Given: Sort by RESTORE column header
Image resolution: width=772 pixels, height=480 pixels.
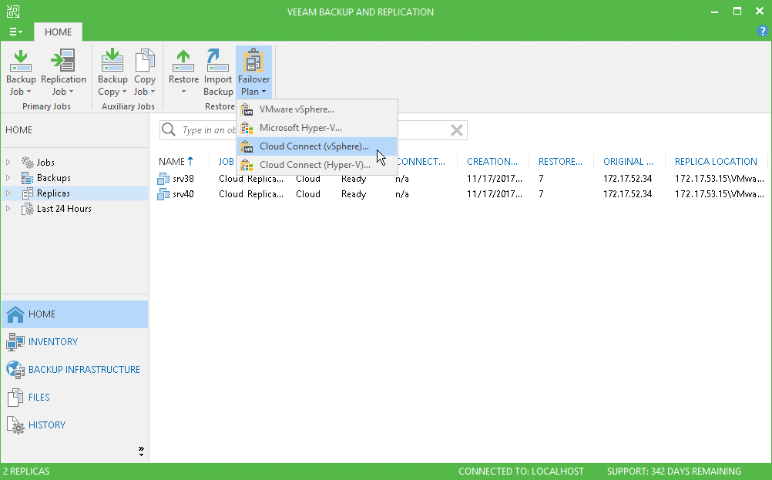Looking at the screenshot, I should [x=561, y=162].
